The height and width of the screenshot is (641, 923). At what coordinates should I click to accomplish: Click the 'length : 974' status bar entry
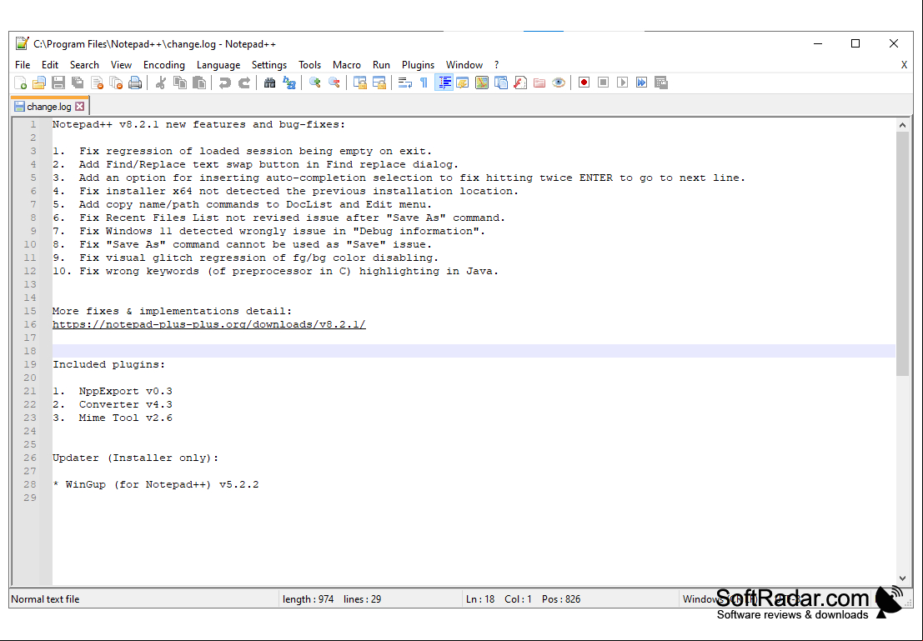click(x=308, y=599)
